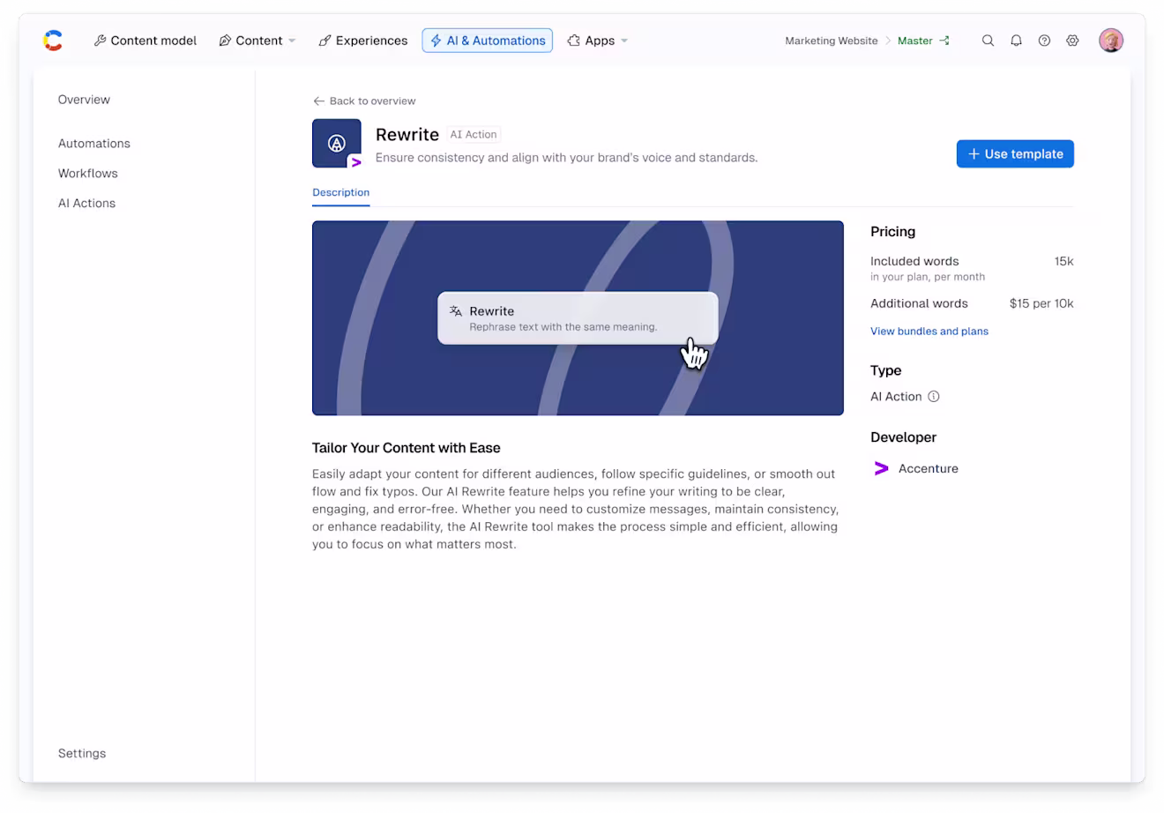Go back to overview

pos(364,101)
